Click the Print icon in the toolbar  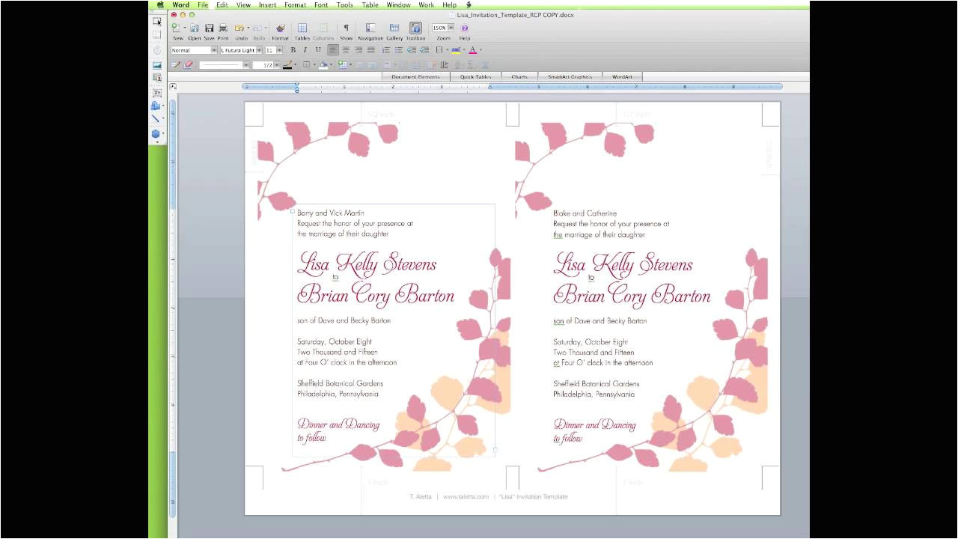[223, 28]
